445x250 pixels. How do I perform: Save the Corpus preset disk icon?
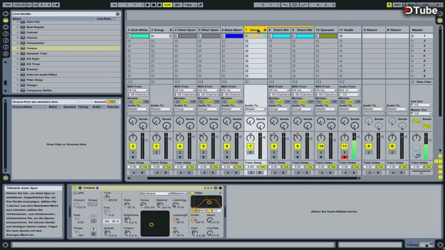click(220, 188)
